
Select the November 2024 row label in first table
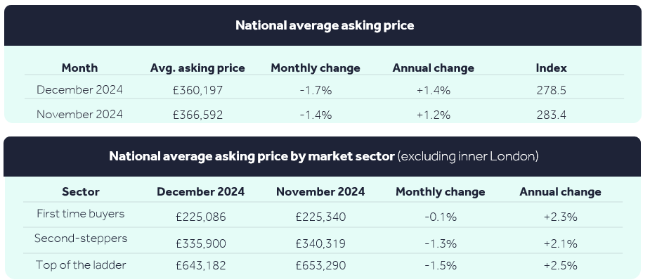[79, 114]
